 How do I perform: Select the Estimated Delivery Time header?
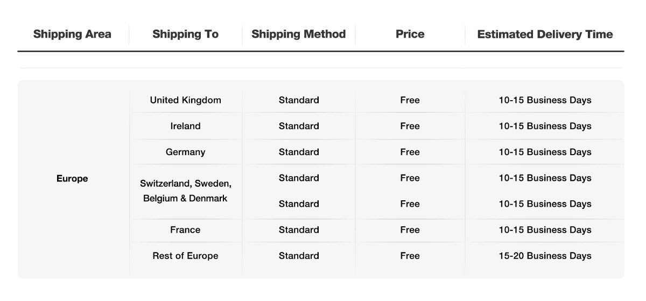[x=545, y=34]
